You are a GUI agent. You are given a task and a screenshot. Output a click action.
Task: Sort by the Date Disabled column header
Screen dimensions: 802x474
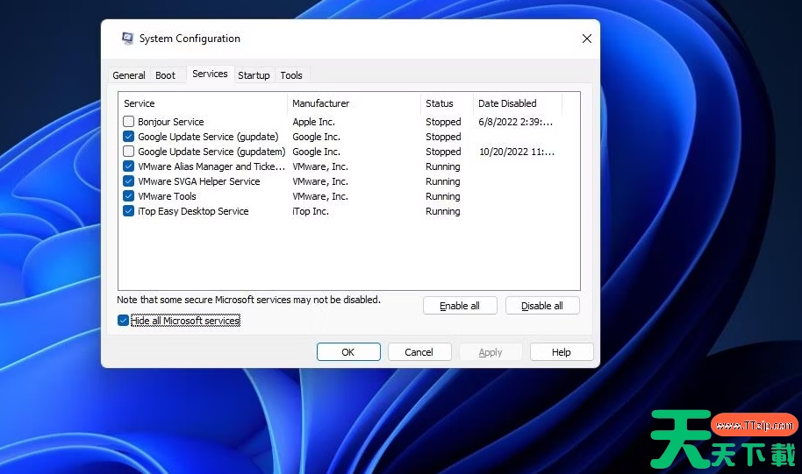click(x=518, y=103)
